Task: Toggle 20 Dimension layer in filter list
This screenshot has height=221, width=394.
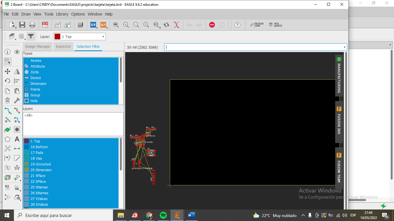Action: pos(41,170)
